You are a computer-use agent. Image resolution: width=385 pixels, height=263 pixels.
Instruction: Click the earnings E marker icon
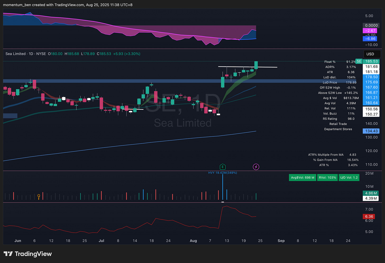click(223, 167)
